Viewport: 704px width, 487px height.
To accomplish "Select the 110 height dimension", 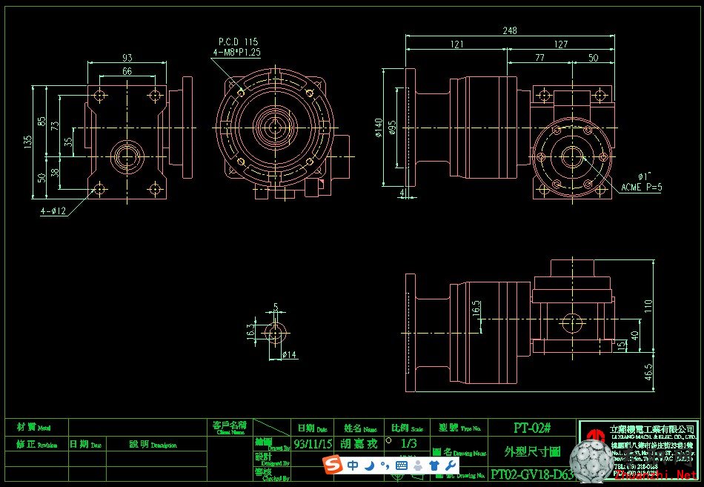I will [648, 306].
